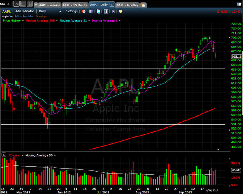Screen dimensions: 243x194
Task: Click the single tab layout icon
Action: coord(16,4)
